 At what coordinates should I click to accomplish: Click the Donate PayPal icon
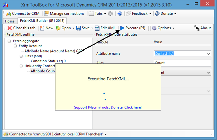point(157,14)
